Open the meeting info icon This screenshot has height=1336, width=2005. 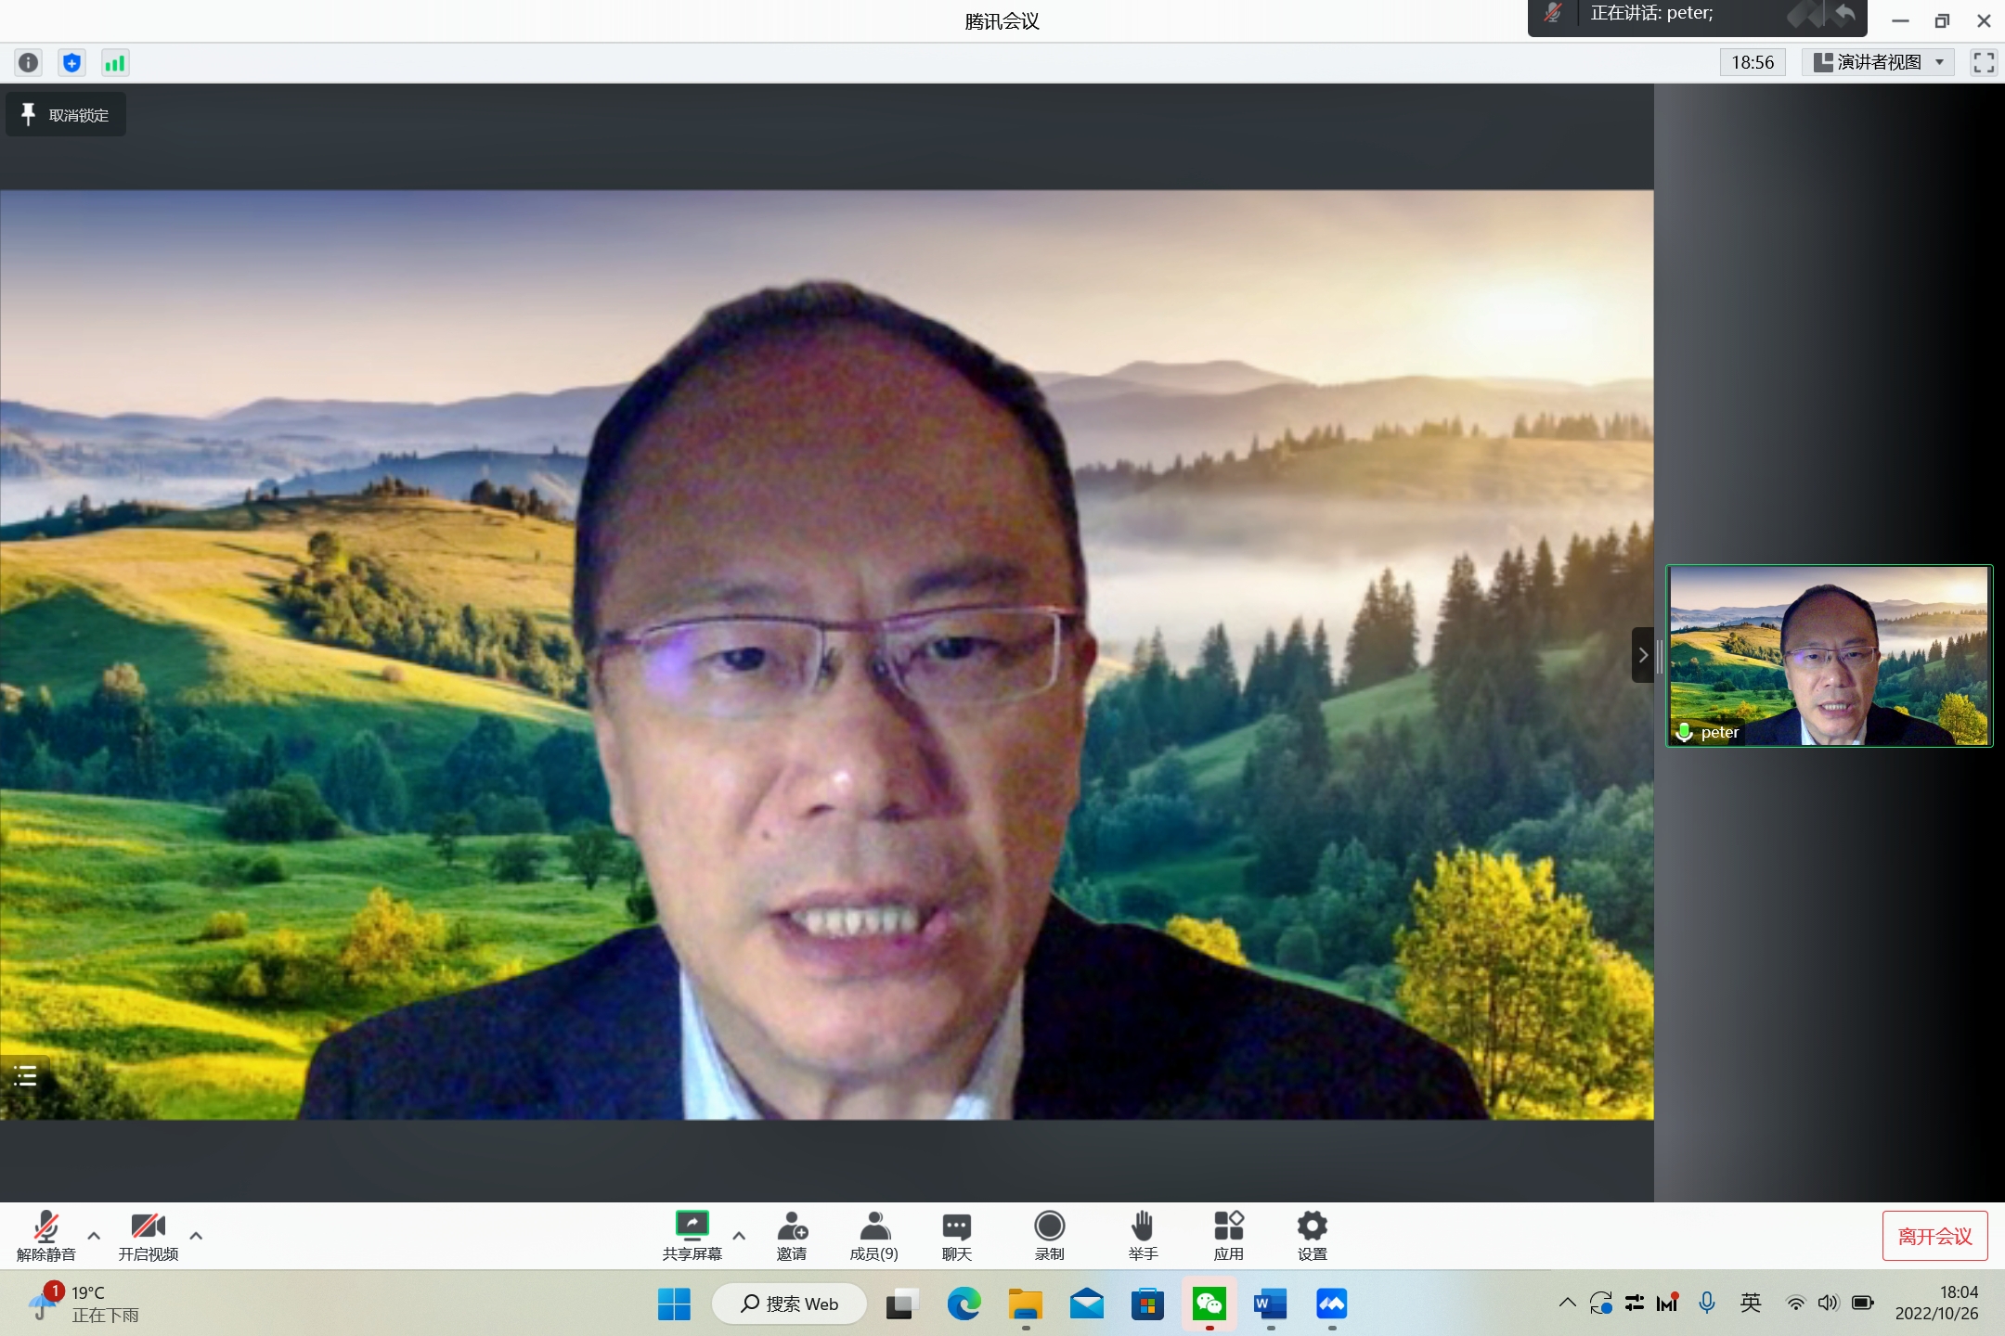[x=29, y=62]
